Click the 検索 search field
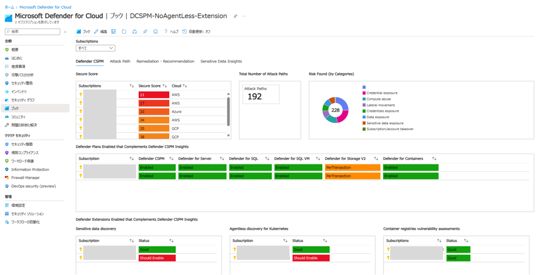This screenshot has height=275, width=536. coord(33,31)
